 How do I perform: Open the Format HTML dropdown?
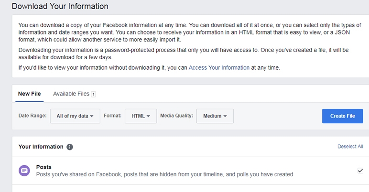(141, 116)
